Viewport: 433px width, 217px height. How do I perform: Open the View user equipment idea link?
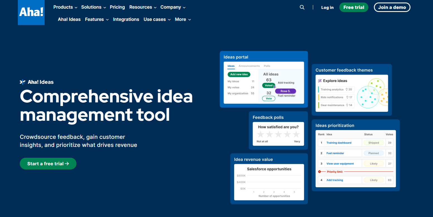[340, 164]
